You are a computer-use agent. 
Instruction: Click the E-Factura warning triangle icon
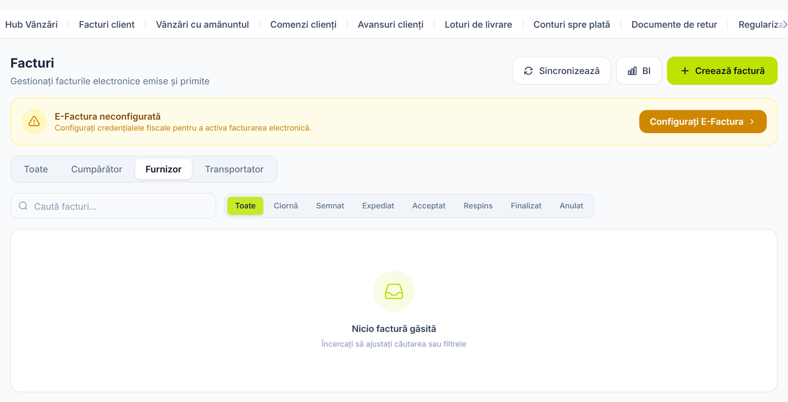[34, 122]
